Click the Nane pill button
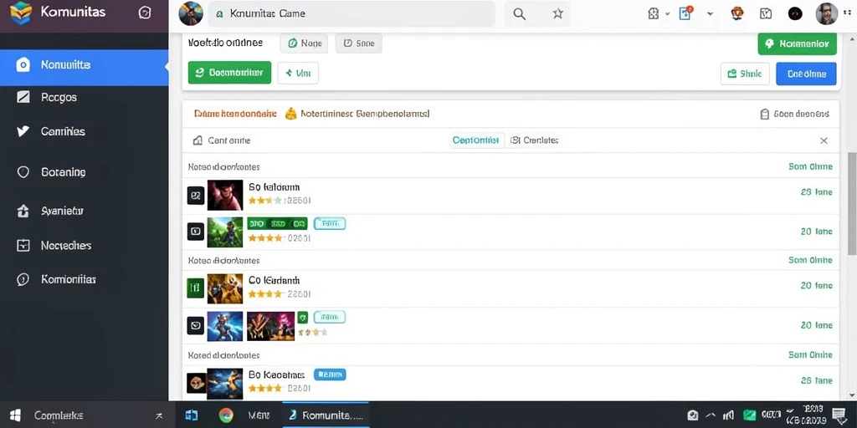Viewport: 857px width, 428px height. click(304, 43)
